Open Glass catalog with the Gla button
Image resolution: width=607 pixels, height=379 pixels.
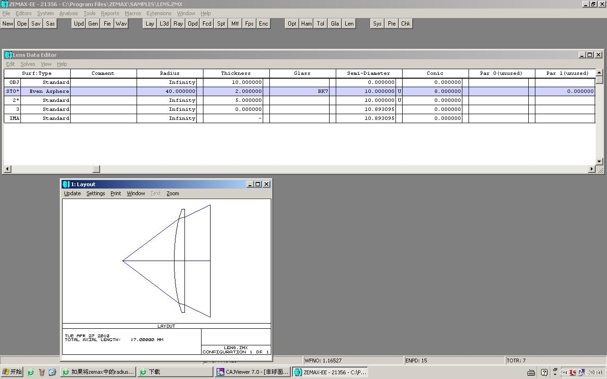tap(335, 24)
